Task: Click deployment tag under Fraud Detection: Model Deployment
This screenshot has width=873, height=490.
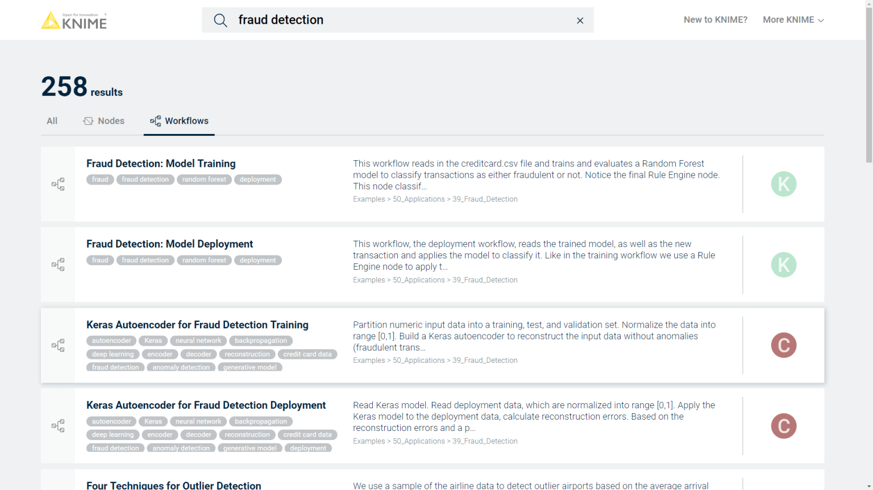Action: [x=258, y=260]
